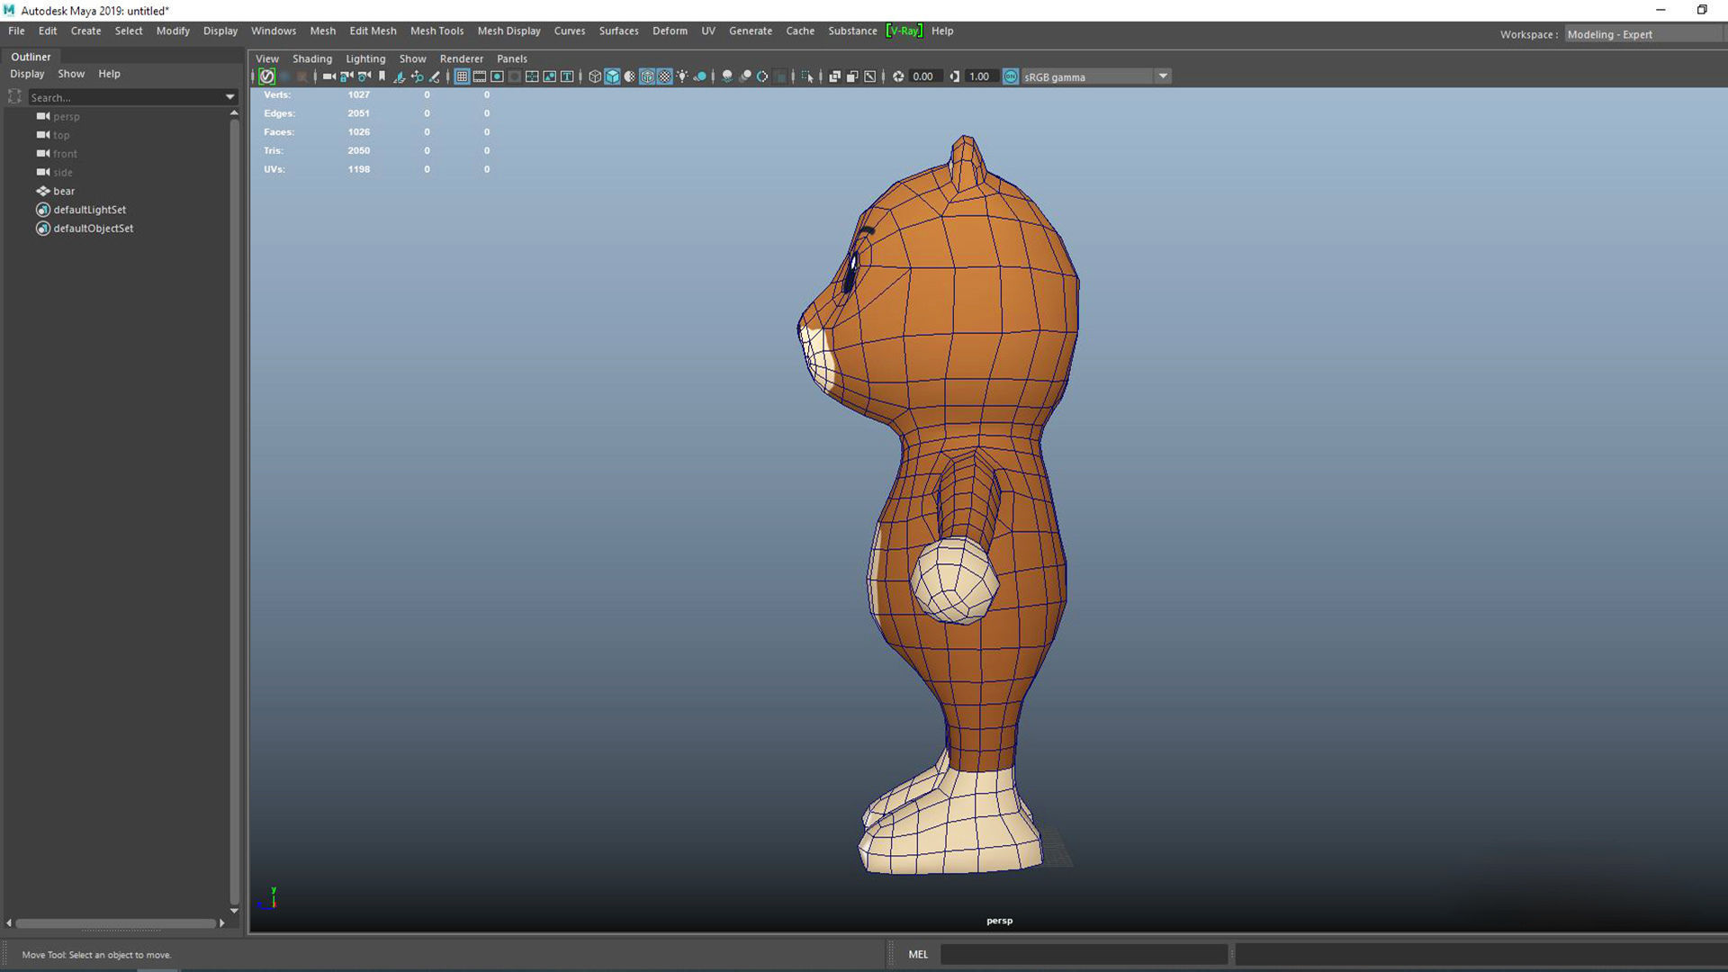Click the Multisample Anti-aliasing icon
This screenshot has height=972, width=1728.
coord(762,76)
